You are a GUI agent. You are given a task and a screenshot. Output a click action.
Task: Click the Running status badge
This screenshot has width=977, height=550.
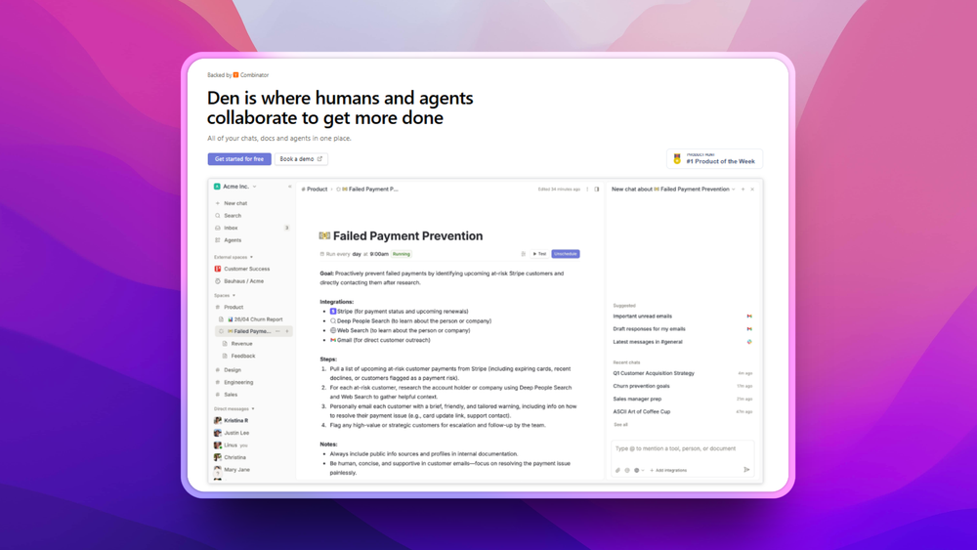point(402,254)
